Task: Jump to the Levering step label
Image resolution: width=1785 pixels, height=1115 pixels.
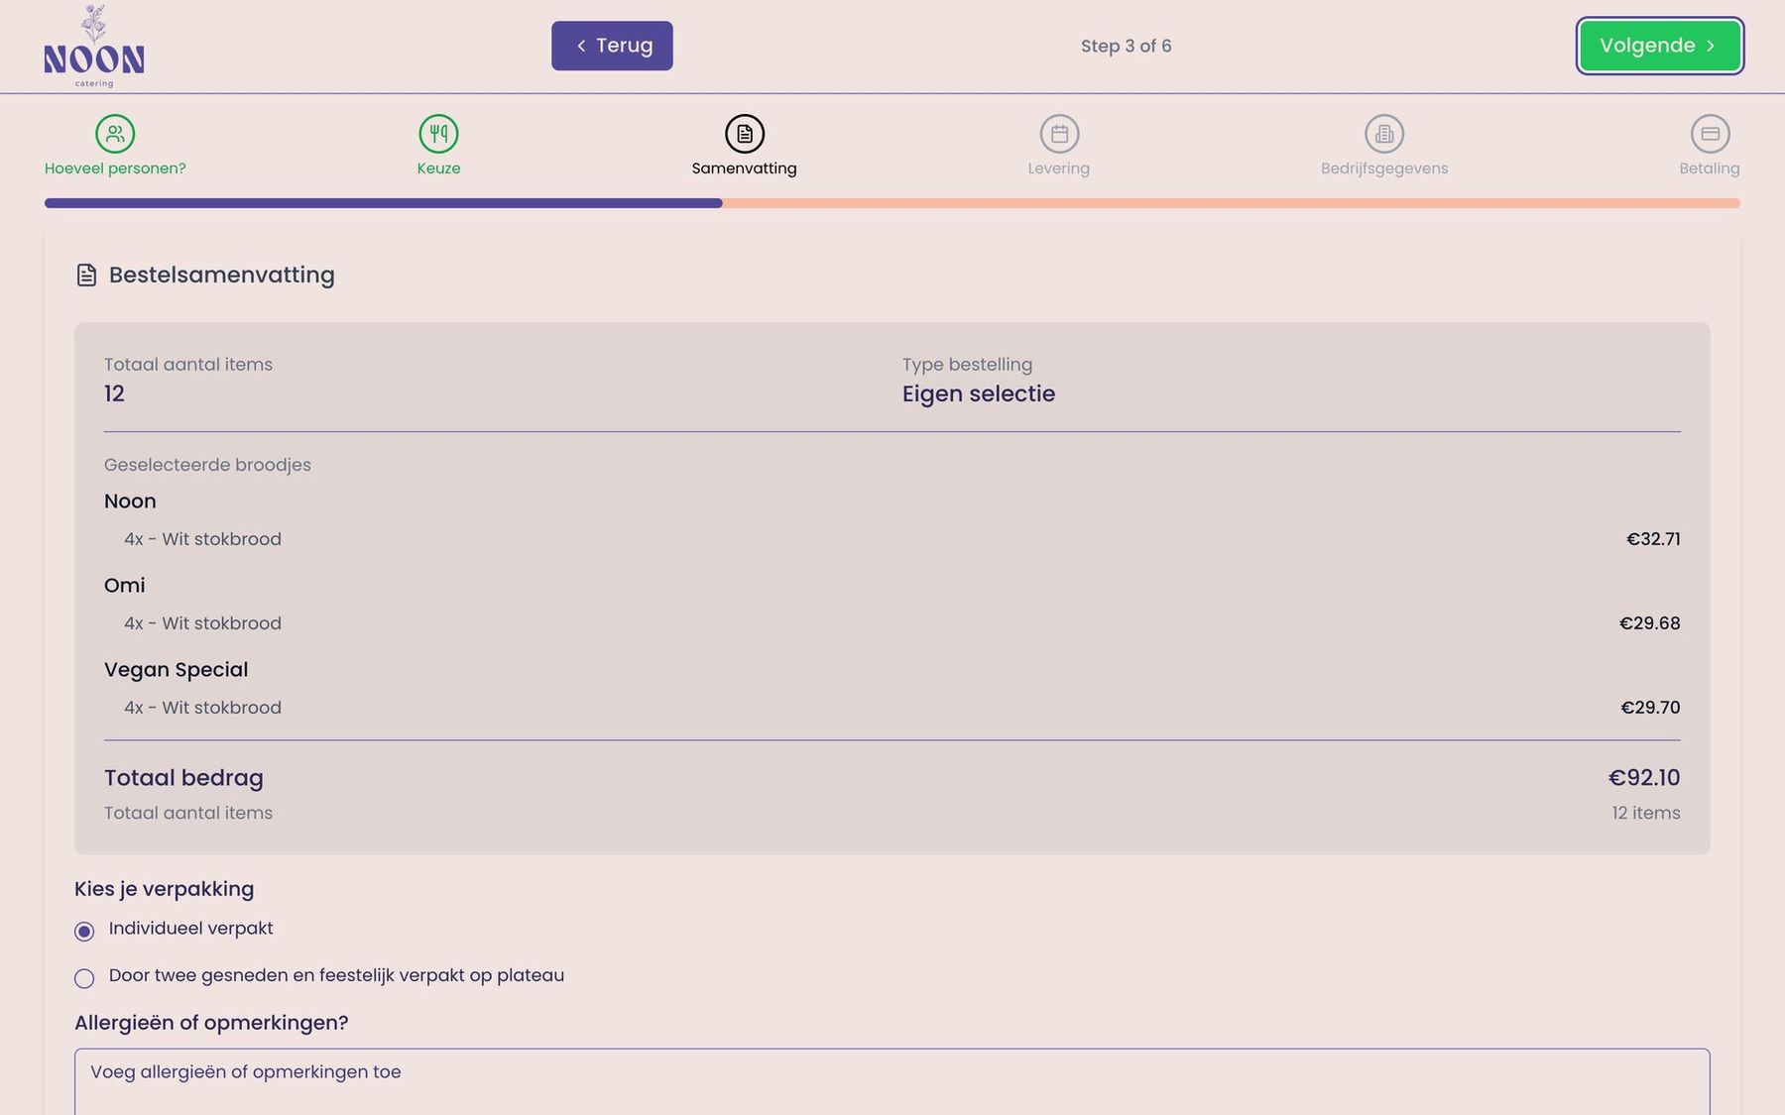Action: tap(1059, 168)
